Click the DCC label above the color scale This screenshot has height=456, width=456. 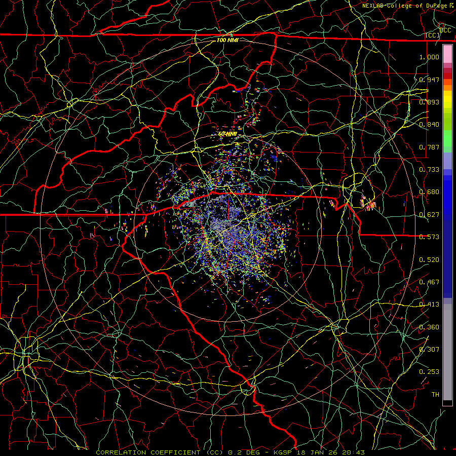(445, 30)
